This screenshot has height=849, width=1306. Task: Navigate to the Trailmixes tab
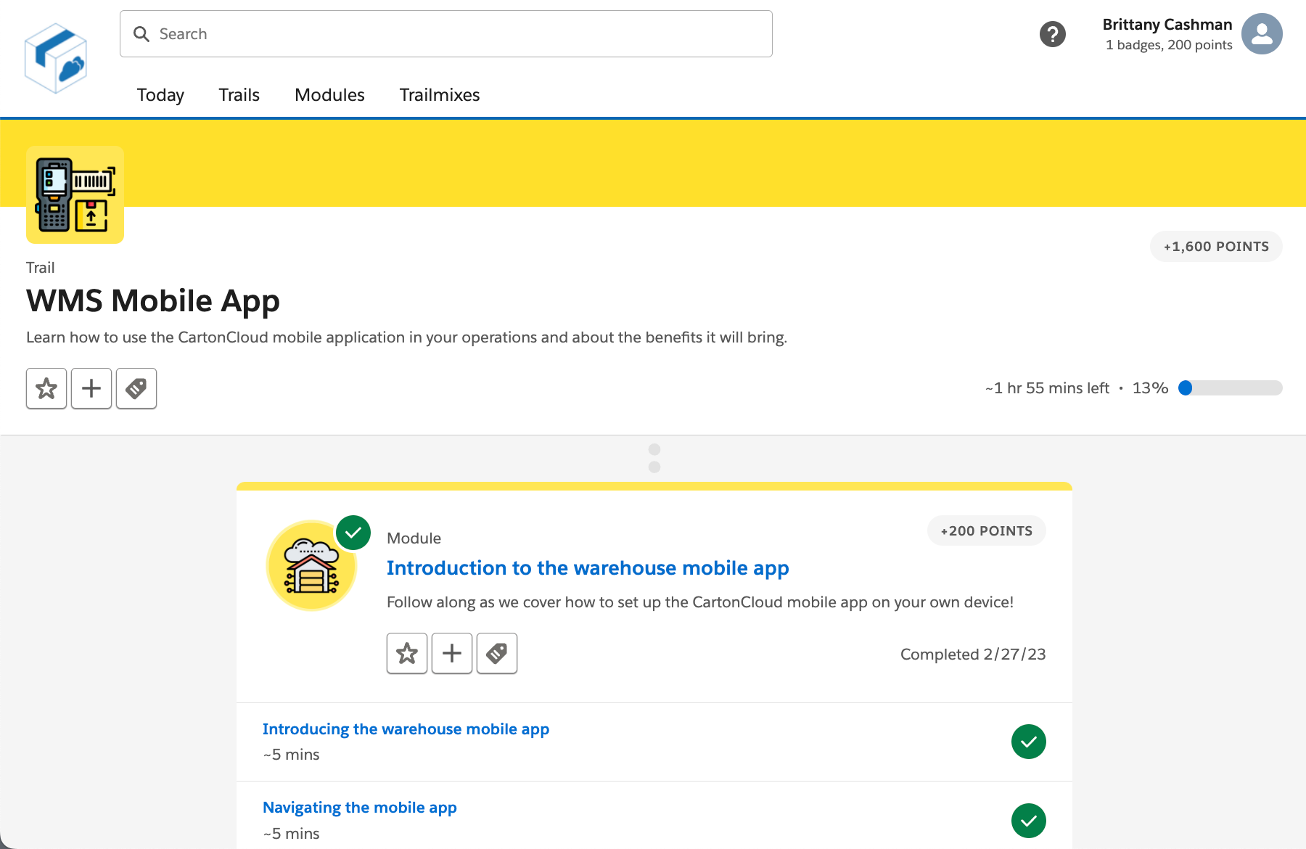pyautogui.click(x=439, y=95)
